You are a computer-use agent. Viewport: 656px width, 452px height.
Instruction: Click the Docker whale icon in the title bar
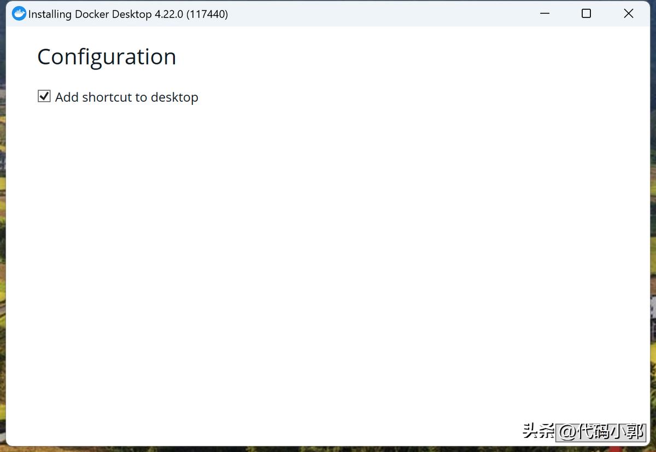tap(19, 13)
